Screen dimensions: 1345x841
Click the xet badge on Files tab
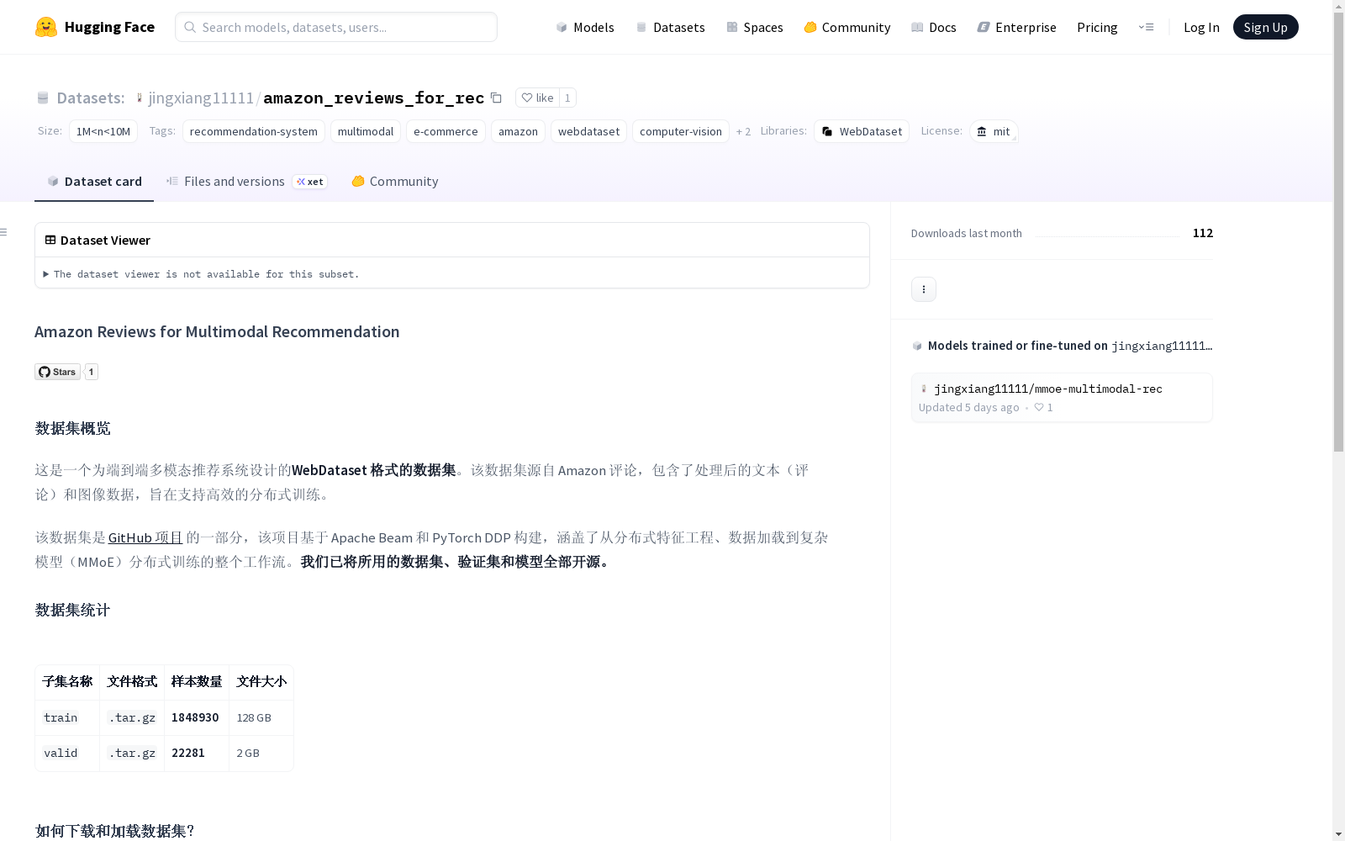point(310,182)
